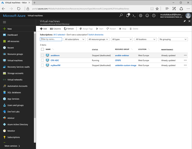This screenshot has height=149, width=192.
Task: Expand More services in sidebar
Action: (x=12, y=146)
